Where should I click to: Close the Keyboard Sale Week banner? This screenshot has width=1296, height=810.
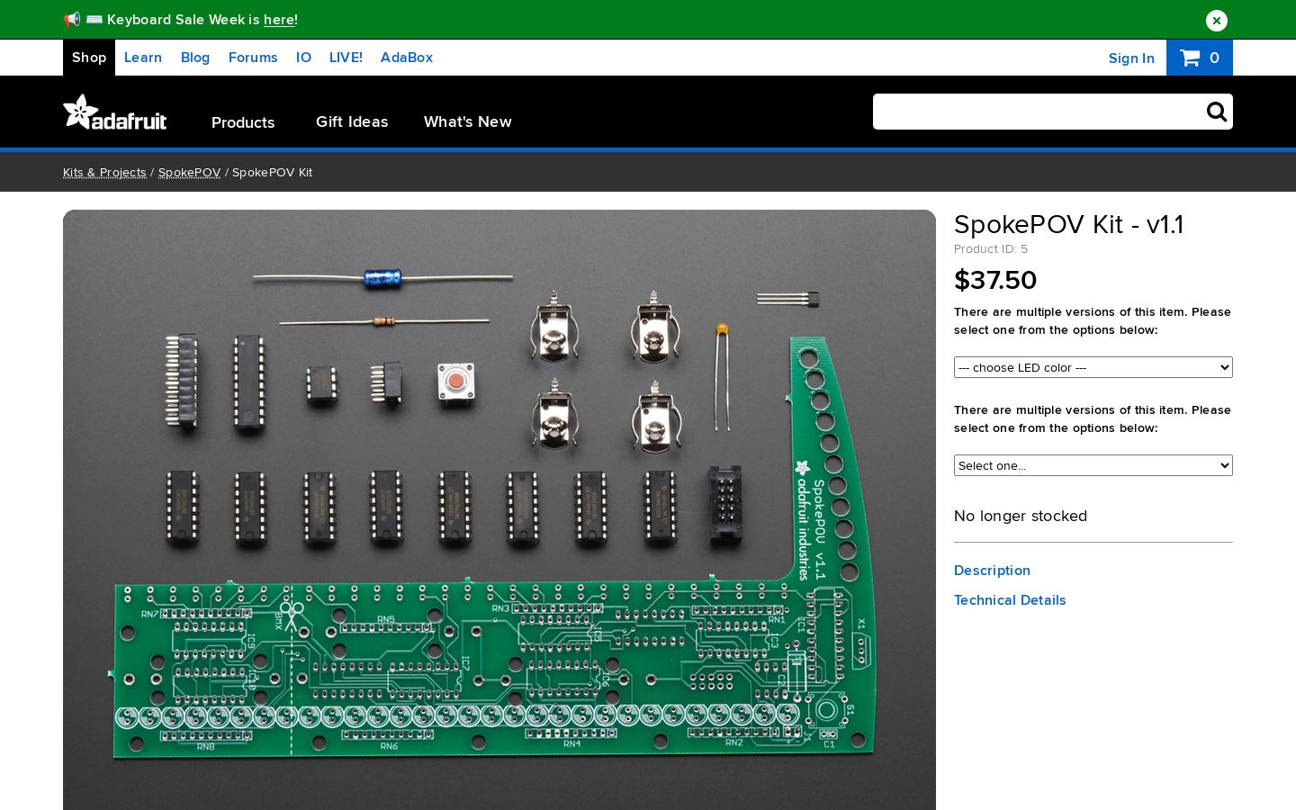[x=1216, y=20]
